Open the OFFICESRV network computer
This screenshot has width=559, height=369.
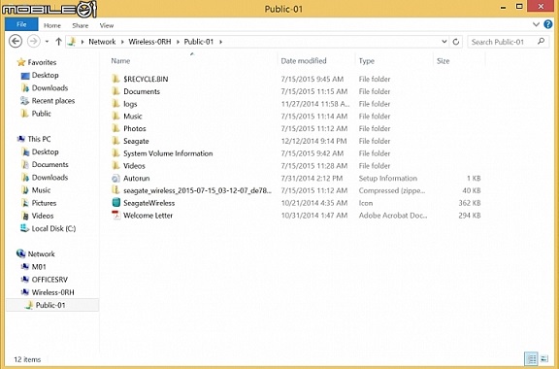coord(49,280)
